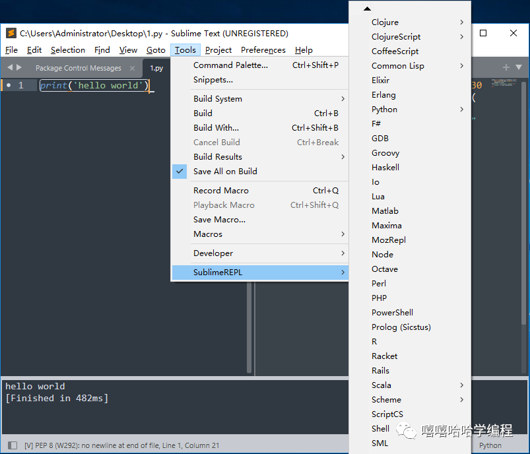Select Erlang REPL
This screenshot has height=454, width=530.
pos(410,94)
